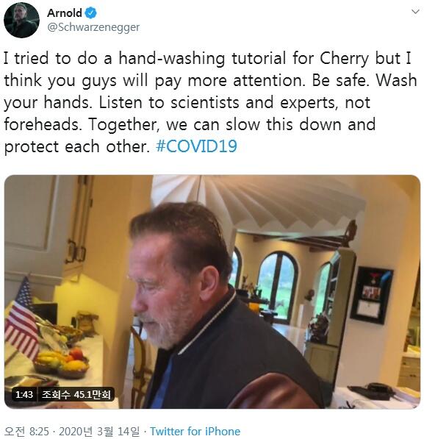This screenshot has width=424, height=439.
Task: Click the arched window in the video
Action: click(x=277, y=285)
